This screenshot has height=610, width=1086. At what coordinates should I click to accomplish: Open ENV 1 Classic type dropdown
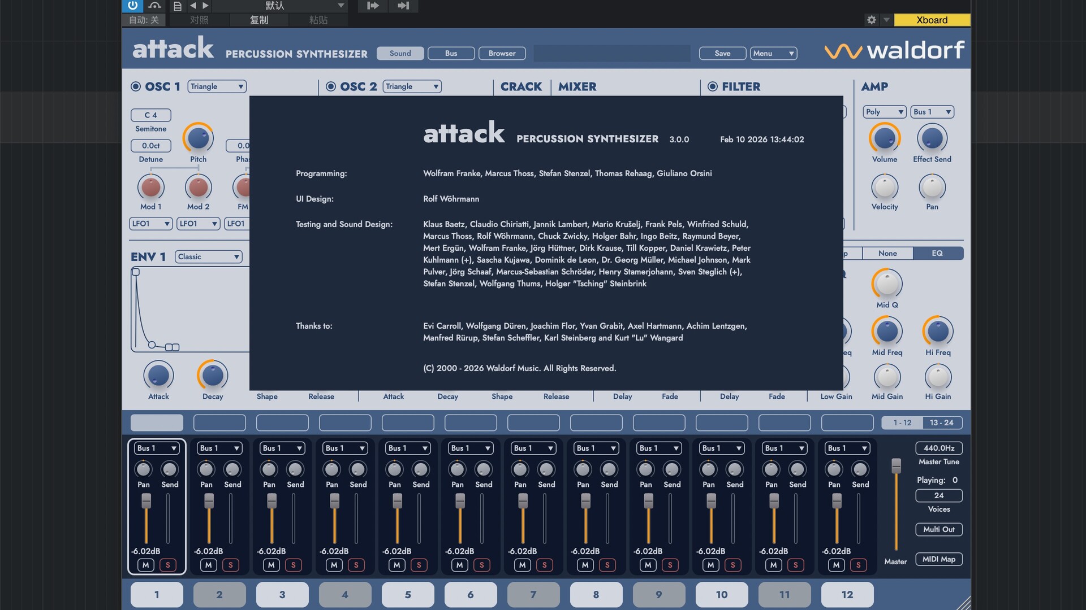pyautogui.click(x=209, y=256)
